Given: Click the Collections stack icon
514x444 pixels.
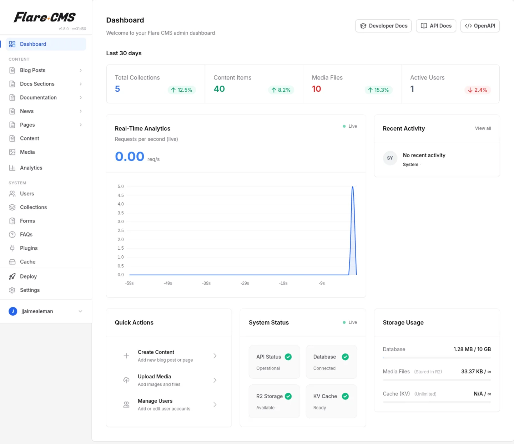Looking at the screenshot, I should 12,207.
